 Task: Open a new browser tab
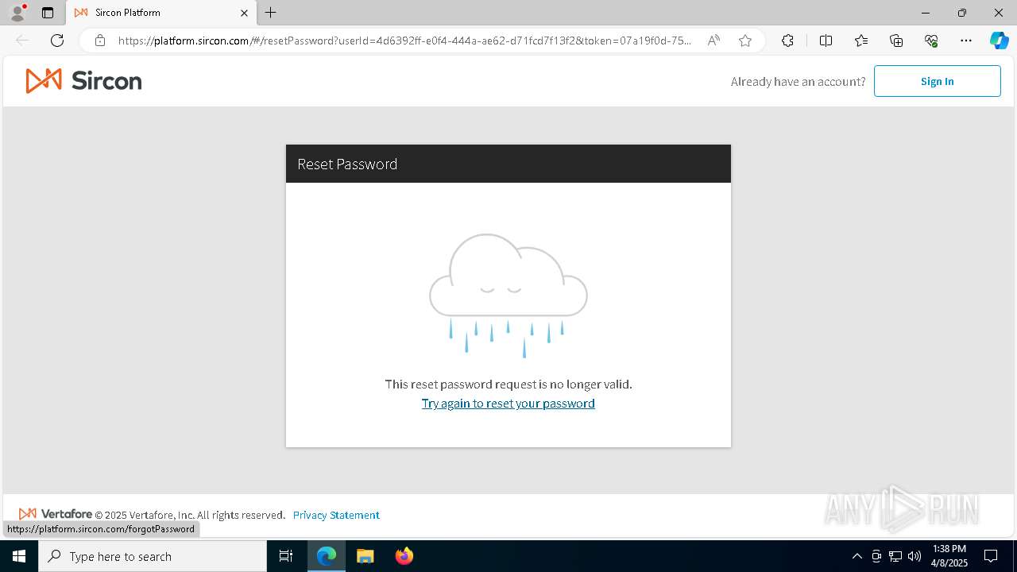click(x=271, y=13)
